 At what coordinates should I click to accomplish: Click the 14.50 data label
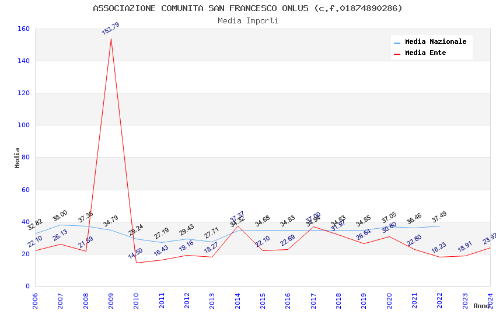click(x=135, y=254)
